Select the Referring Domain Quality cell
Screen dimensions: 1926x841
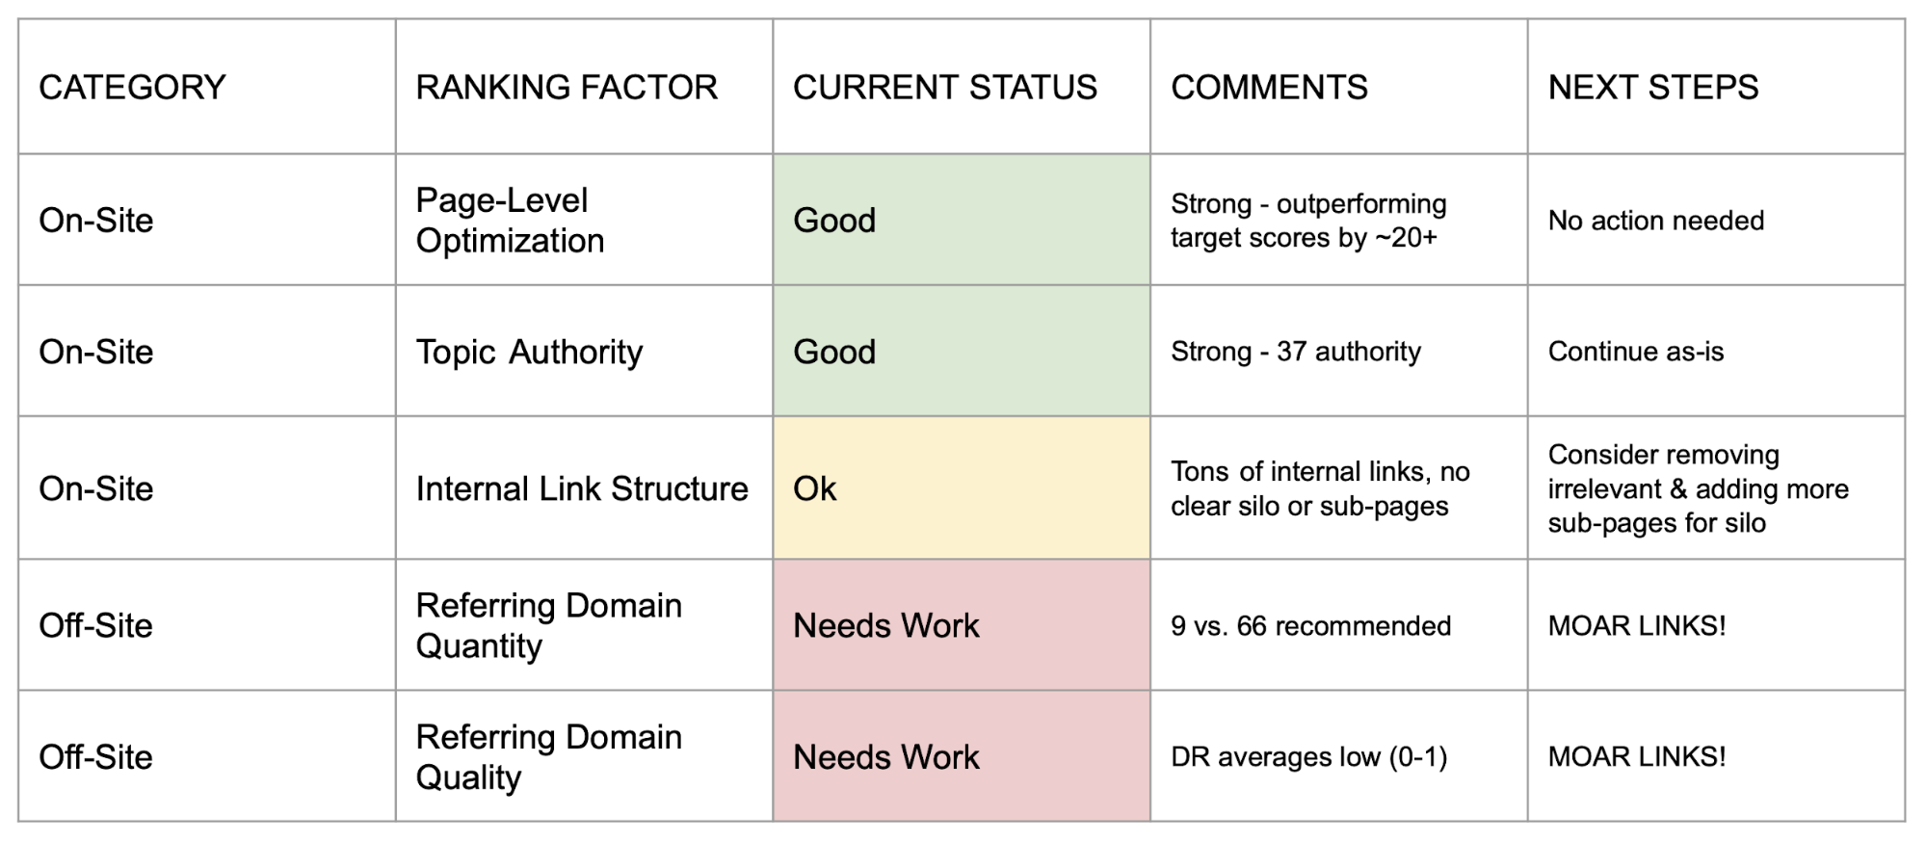point(548,756)
